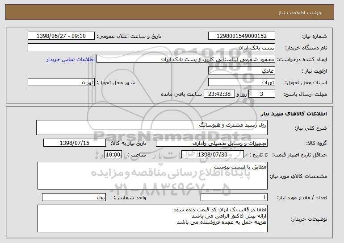This screenshot has width=344, height=243.
Task: Click the remaining time field 23:42:38
Action: point(219,94)
